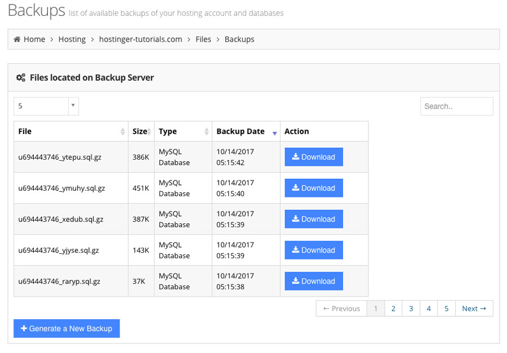Click the 143K size cell
Screen dimensions: 507x353
(x=141, y=250)
